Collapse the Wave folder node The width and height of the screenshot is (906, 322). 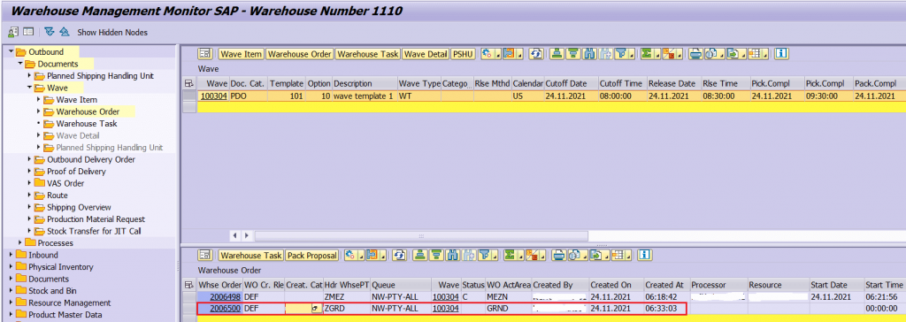click(x=30, y=88)
